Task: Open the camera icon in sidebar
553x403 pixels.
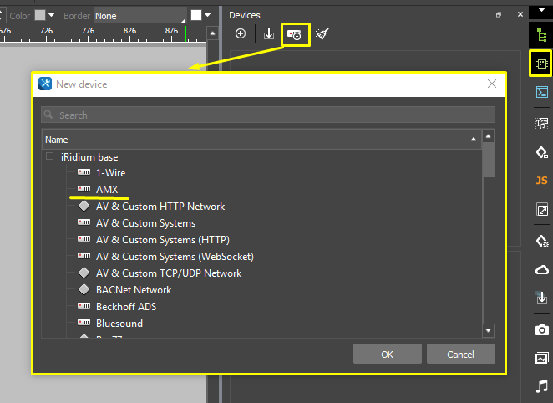Action: click(x=541, y=329)
